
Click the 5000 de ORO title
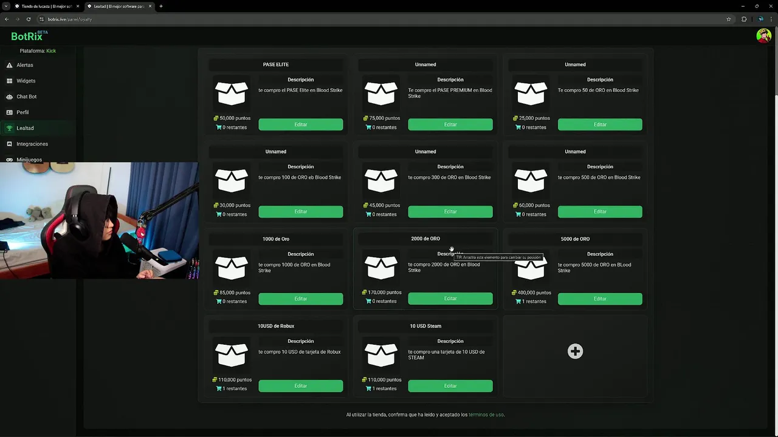pyautogui.click(x=575, y=239)
